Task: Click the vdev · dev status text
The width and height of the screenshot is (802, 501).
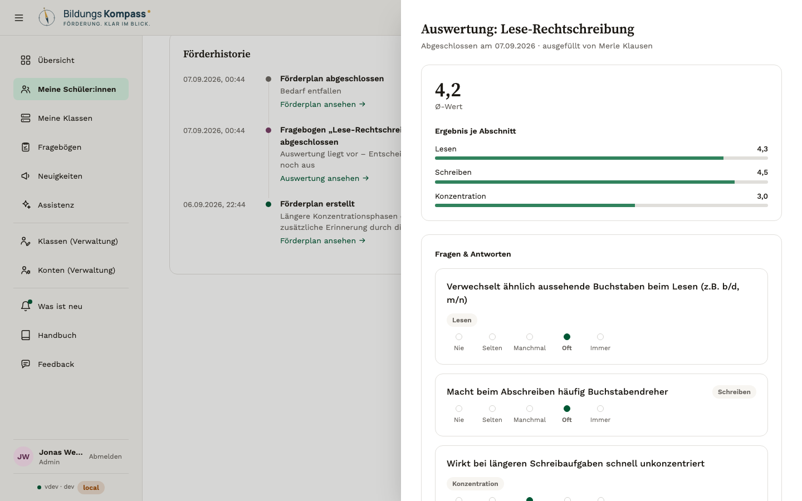Action: [x=60, y=487]
